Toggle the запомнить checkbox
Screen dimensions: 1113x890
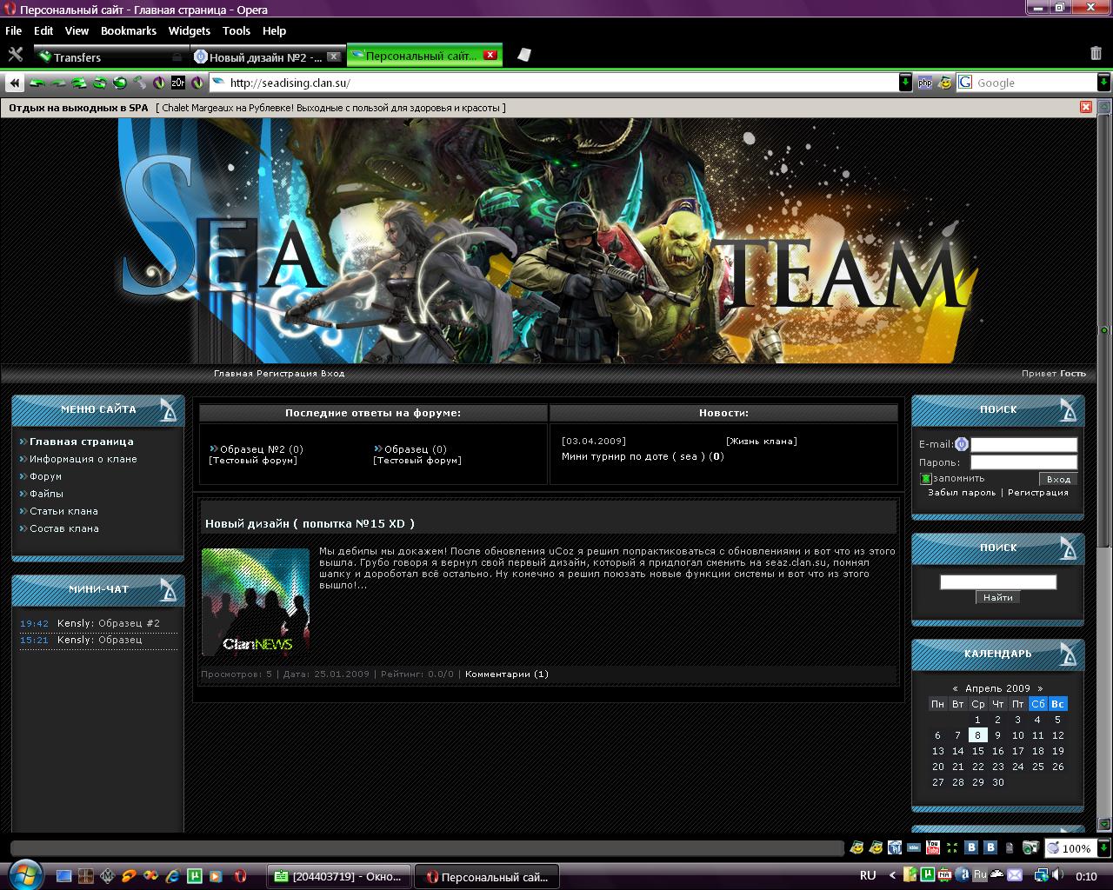click(x=926, y=479)
